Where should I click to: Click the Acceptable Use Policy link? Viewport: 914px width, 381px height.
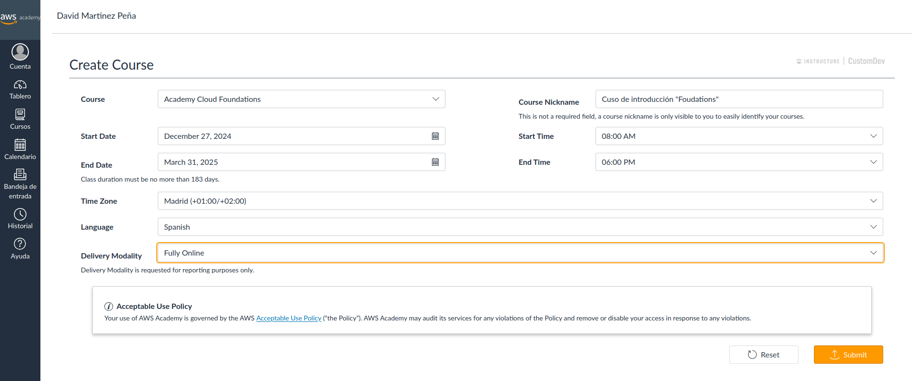289,319
